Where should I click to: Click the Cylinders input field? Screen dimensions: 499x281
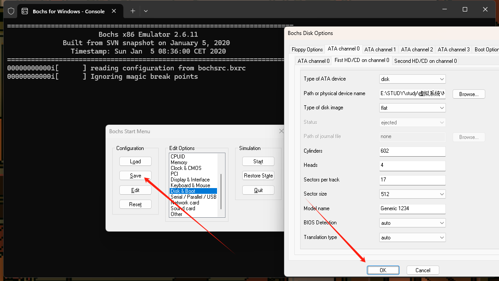(x=412, y=151)
